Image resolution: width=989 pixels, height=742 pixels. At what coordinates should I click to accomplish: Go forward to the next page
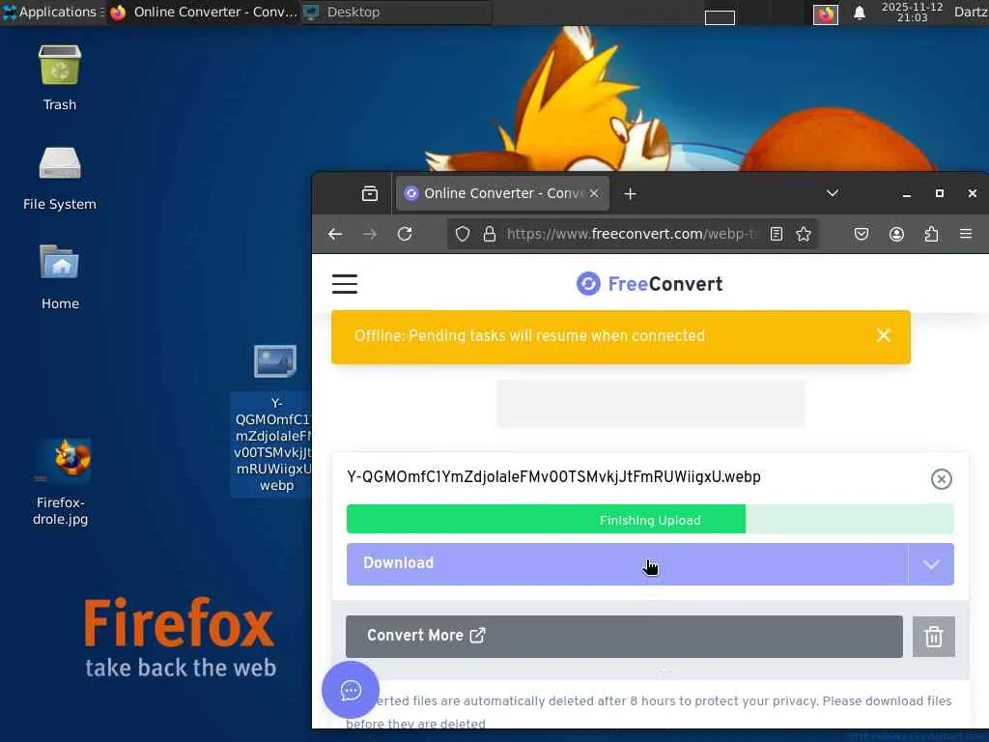point(370,234)
